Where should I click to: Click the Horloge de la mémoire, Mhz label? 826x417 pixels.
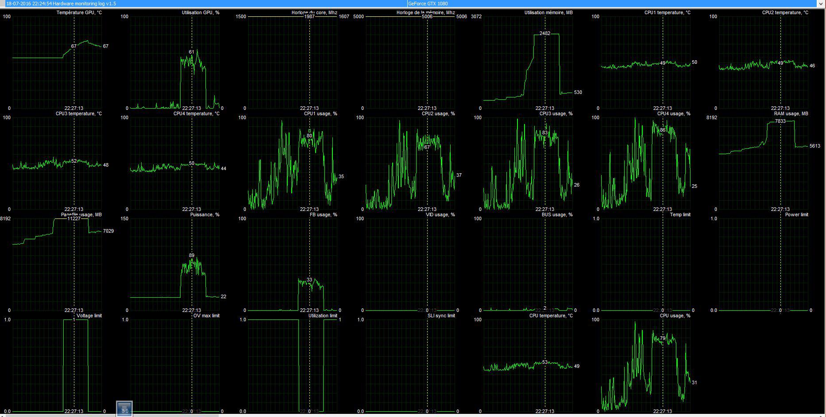(x=426, y=12)
